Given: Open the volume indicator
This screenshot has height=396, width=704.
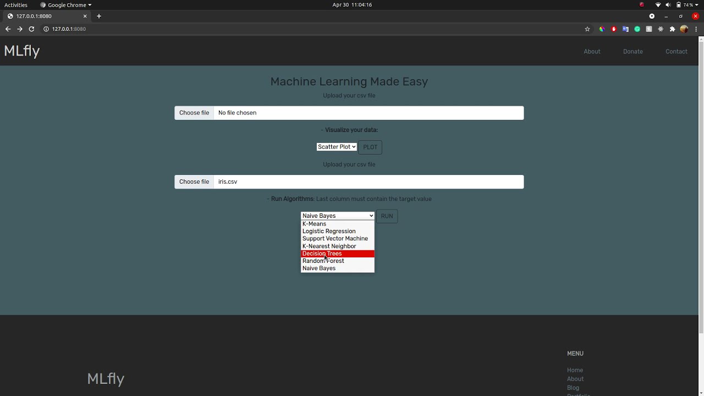Looking at the screenshot, I should point(668,5).
